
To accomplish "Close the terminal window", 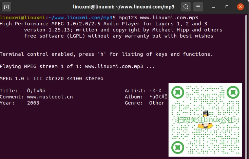I will coord(241,7).
